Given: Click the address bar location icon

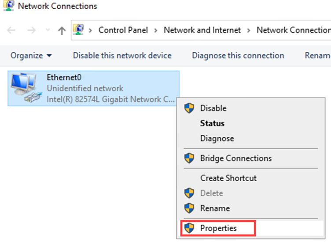Looking at the screenshot, I should click(x=78, y=30).
